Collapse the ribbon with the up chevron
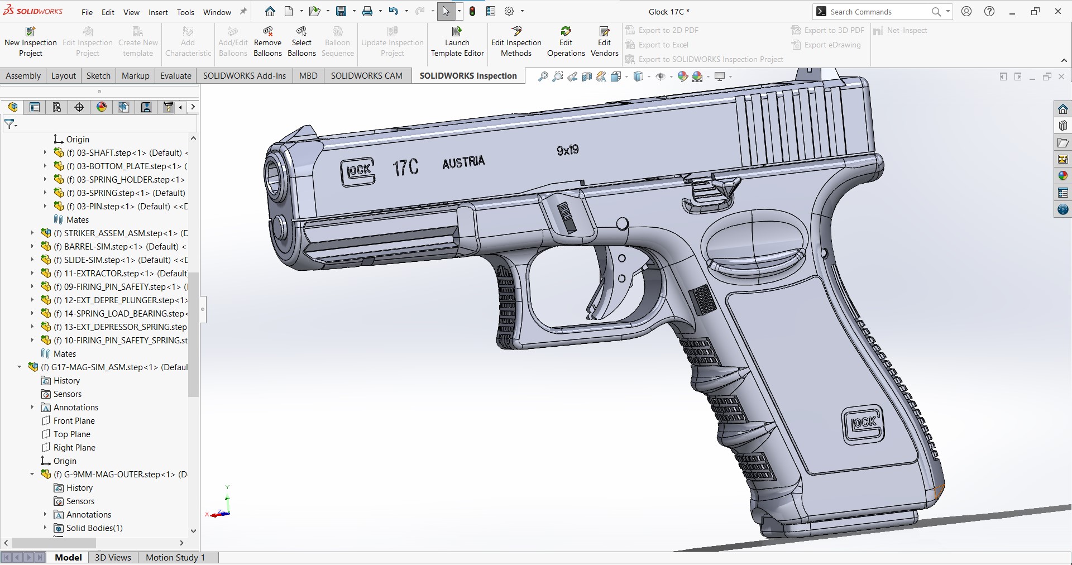The height and width of the screenshot is (565, 1072). 1064,60
